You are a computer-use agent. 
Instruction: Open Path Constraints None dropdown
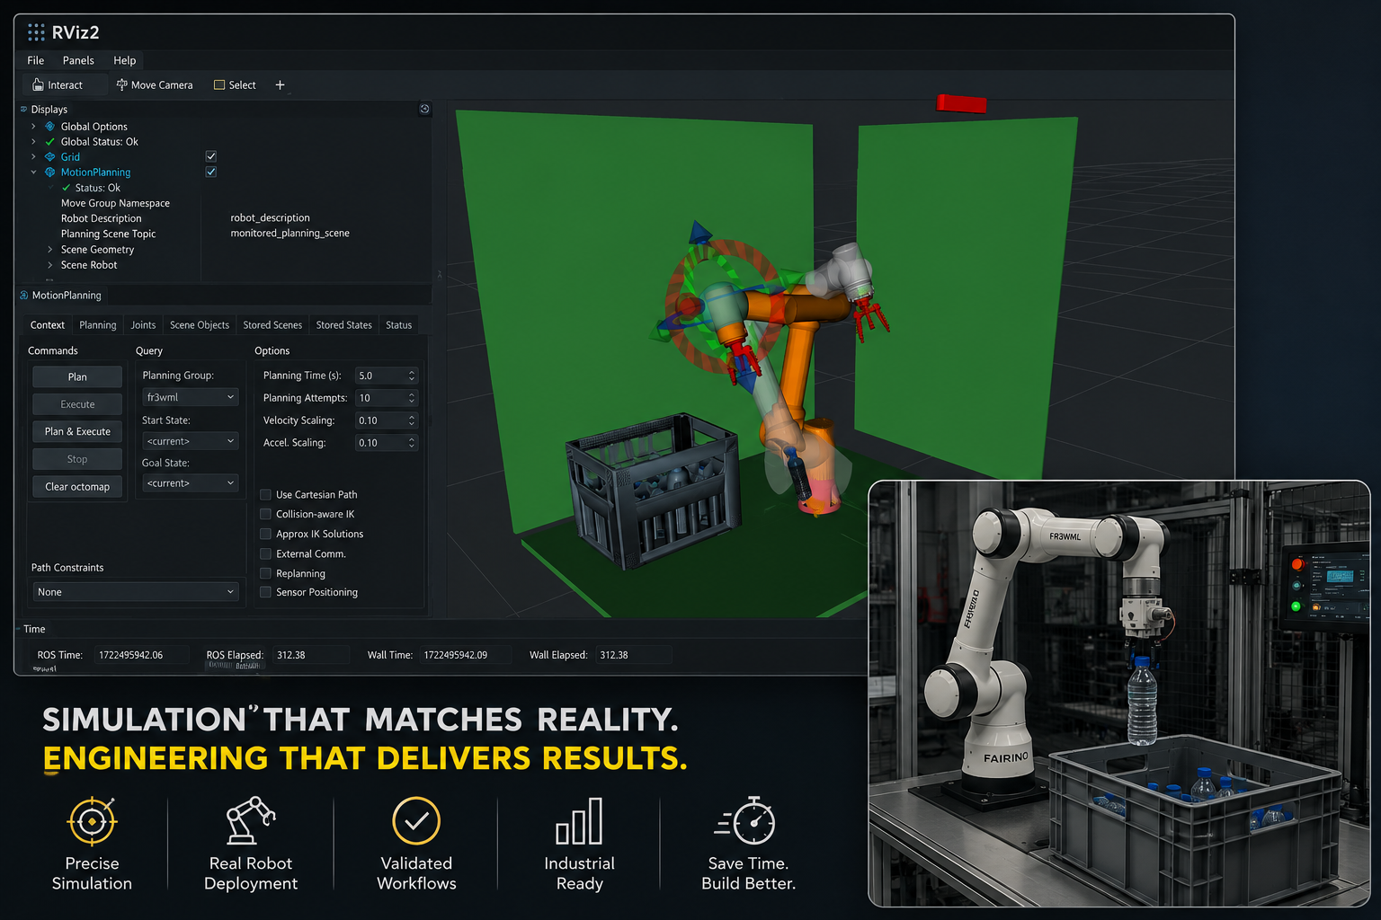136,592
